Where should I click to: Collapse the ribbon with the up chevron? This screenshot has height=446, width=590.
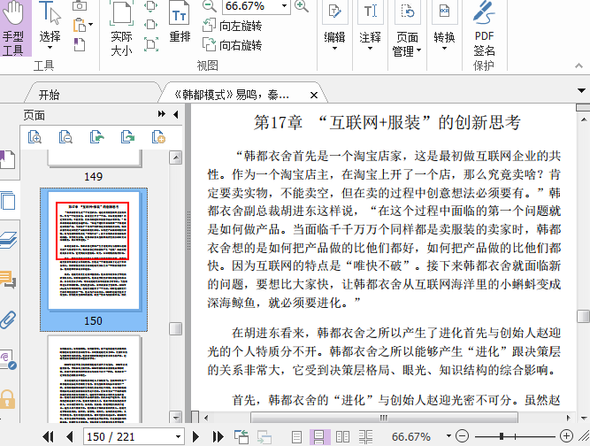(579, 65)
